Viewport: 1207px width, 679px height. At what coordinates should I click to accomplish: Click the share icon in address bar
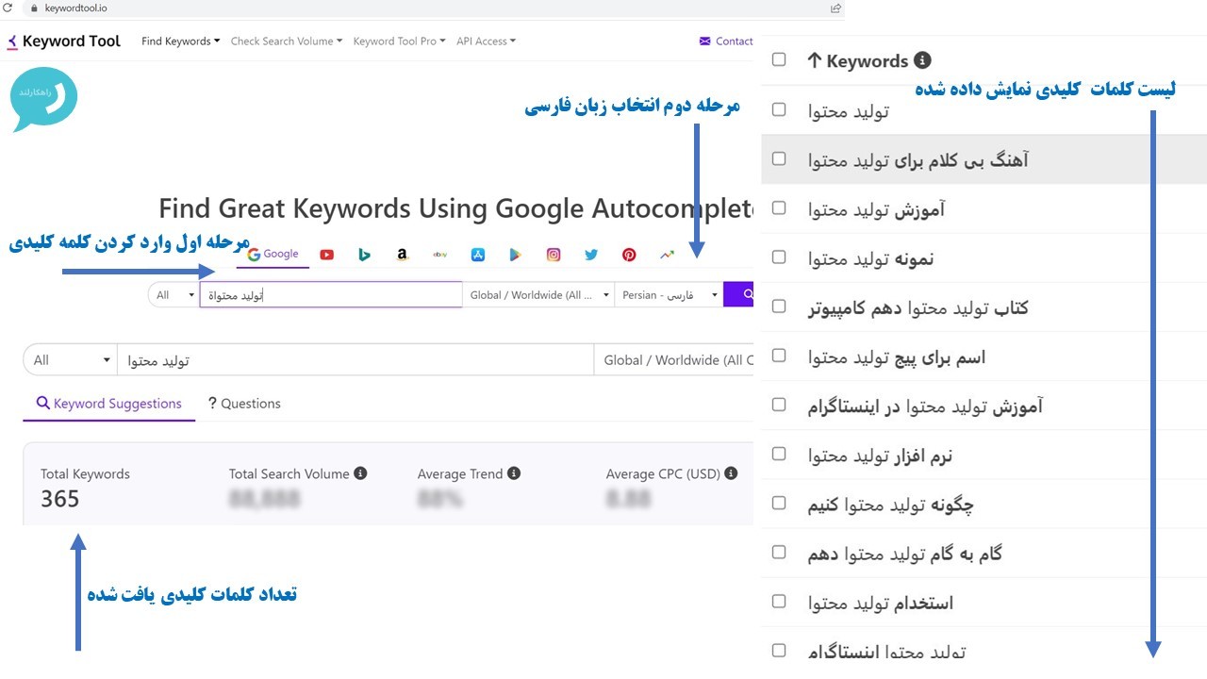coord(835,8)
